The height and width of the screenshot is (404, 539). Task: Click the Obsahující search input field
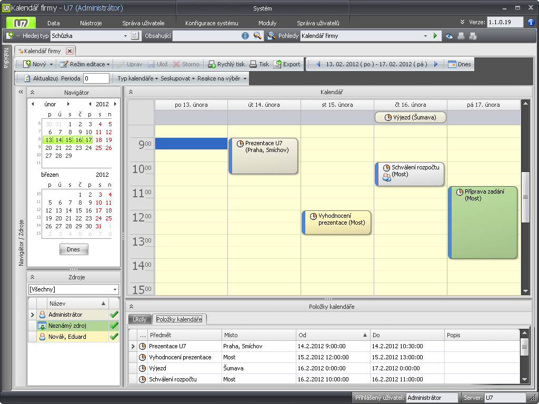tap(206, 36)
